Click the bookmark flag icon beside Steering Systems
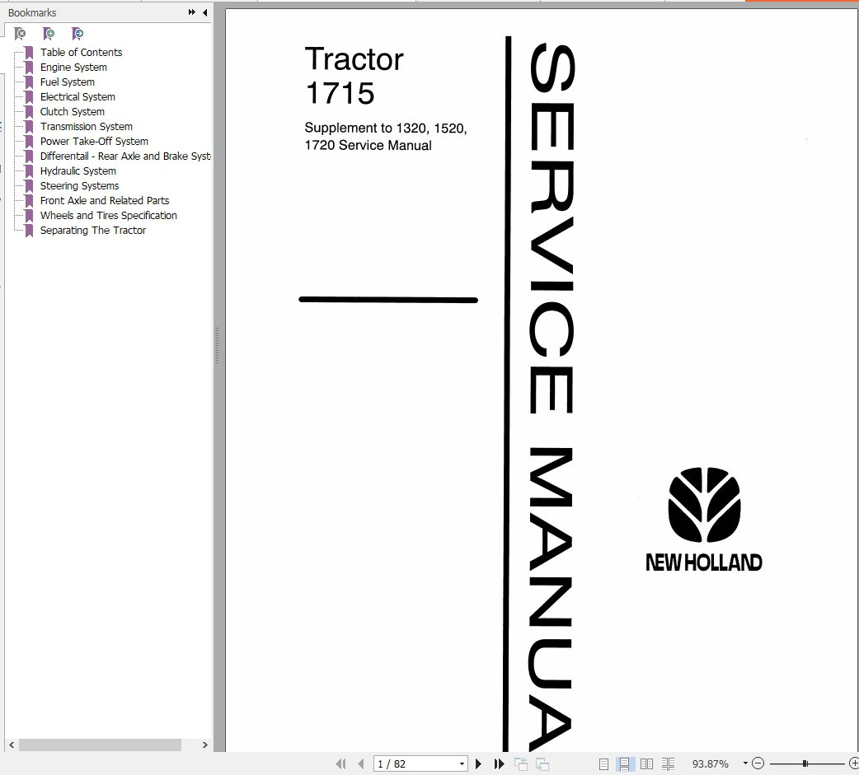The height and width of the screenshot is (775, 859). coord(29,185)
